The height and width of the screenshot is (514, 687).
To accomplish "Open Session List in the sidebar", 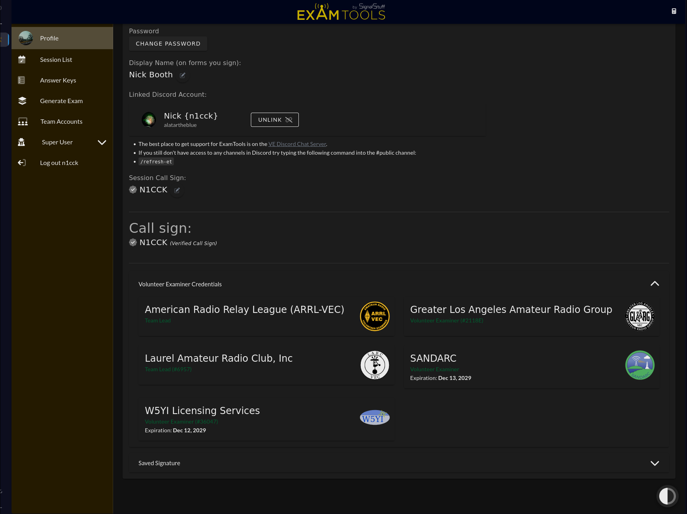I will [x=62, y=59].
